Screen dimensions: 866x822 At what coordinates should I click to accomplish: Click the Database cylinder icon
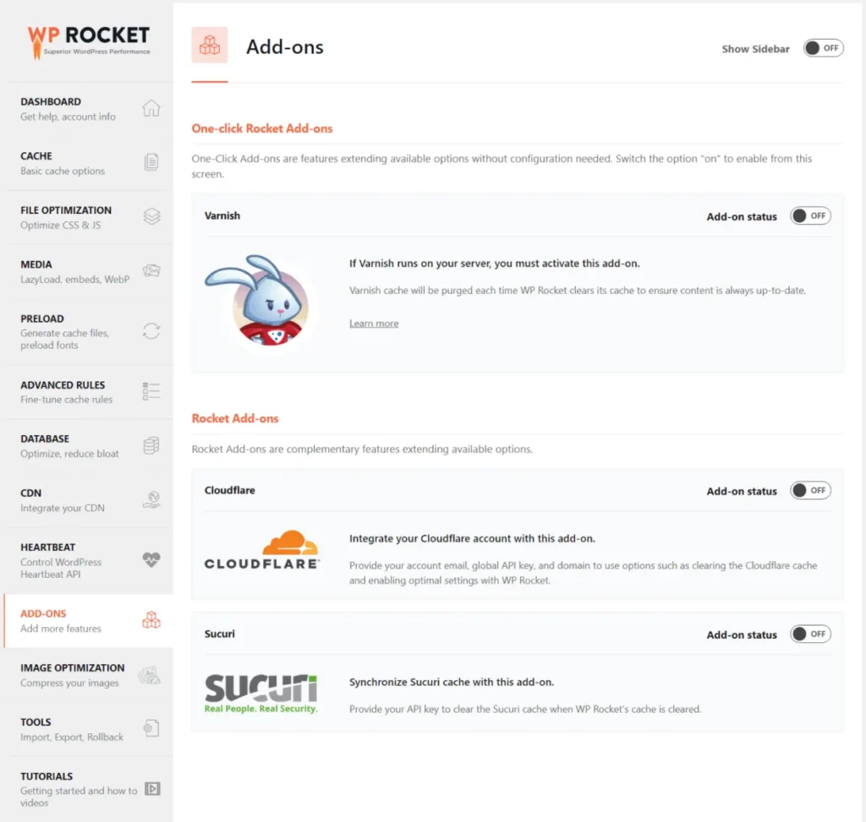(x=151, y=445)
